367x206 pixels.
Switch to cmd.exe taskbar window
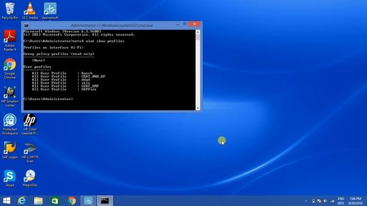[105, 201]
